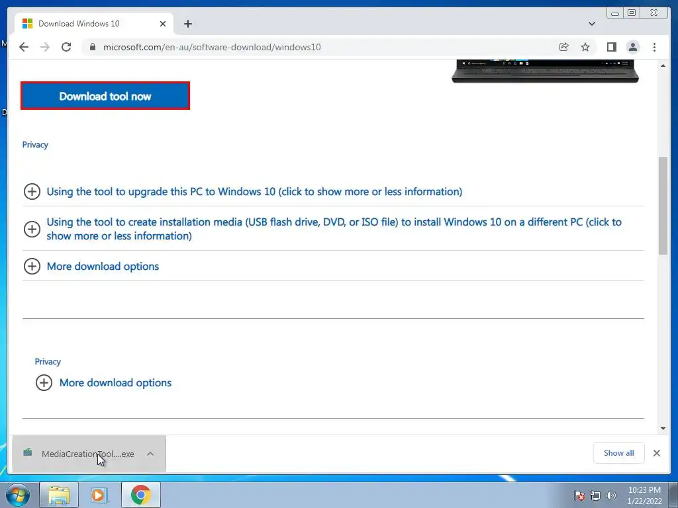This screenshot has height=508, width=678.
Task: Click page scrollbar up arrow
Action: pyautogui.click(x=663, y=65)
